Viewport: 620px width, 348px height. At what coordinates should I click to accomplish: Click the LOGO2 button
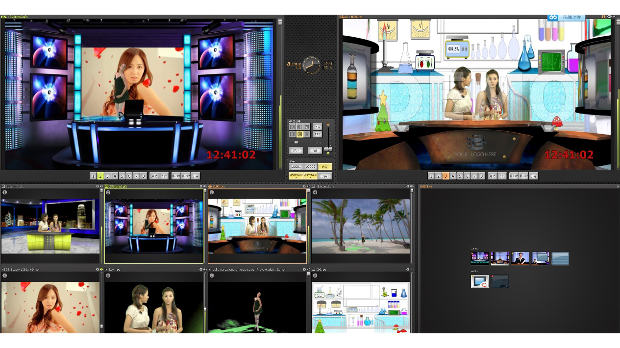(310, 167)
